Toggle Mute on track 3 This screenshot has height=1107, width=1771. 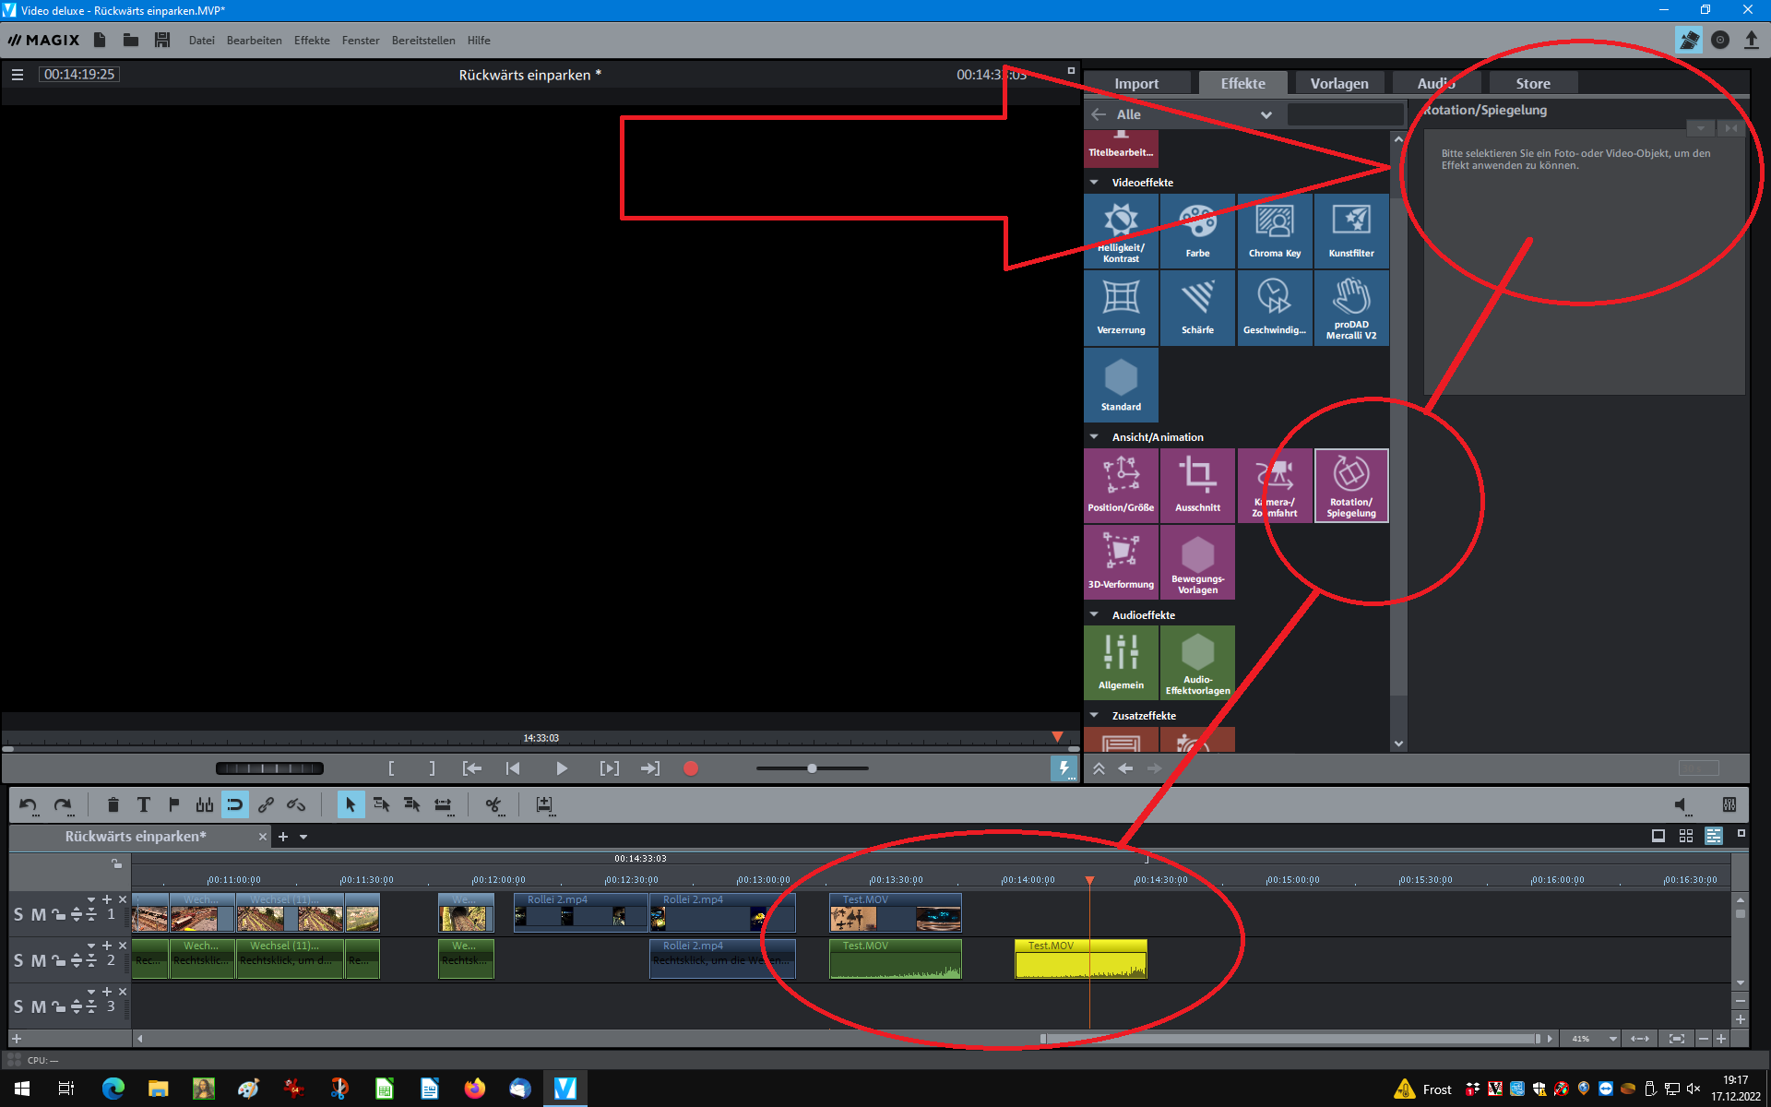click(38, 1007)
